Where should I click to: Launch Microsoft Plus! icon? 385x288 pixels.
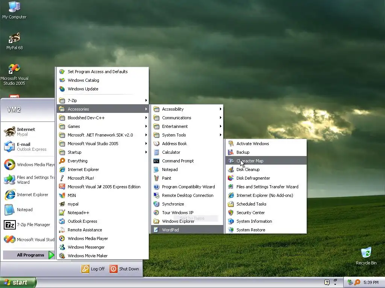(x=62, y=178)
